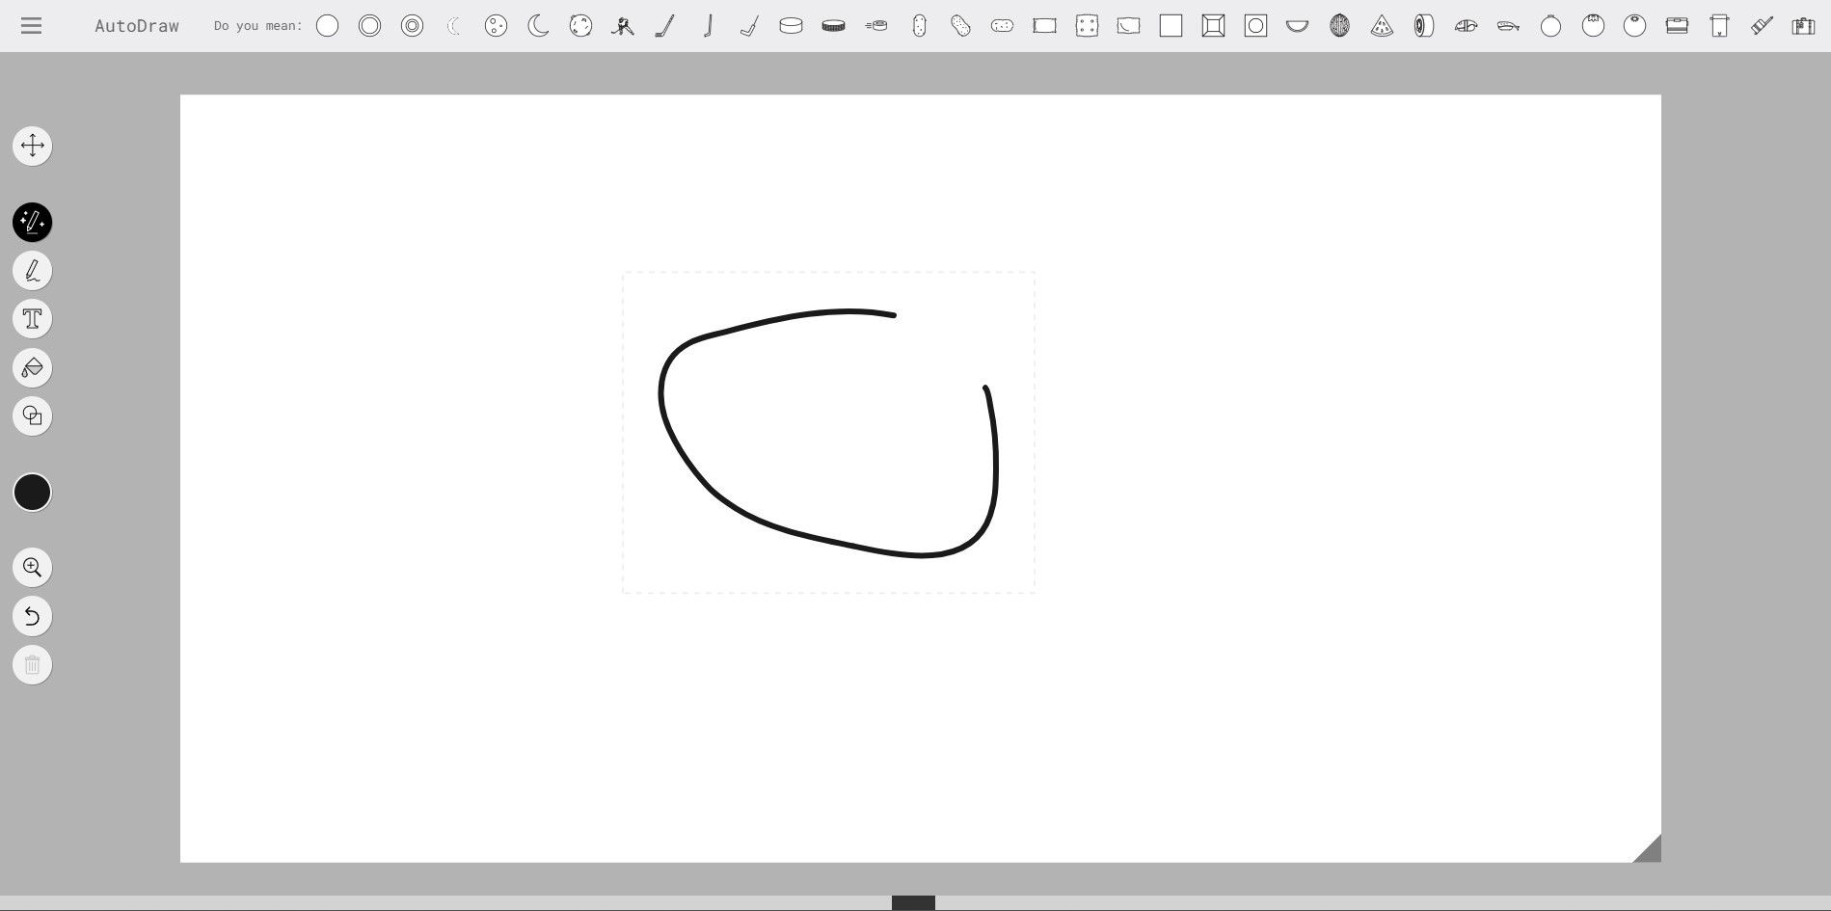
Task: Select the hockey player suggestion
Action: [623, 26]
